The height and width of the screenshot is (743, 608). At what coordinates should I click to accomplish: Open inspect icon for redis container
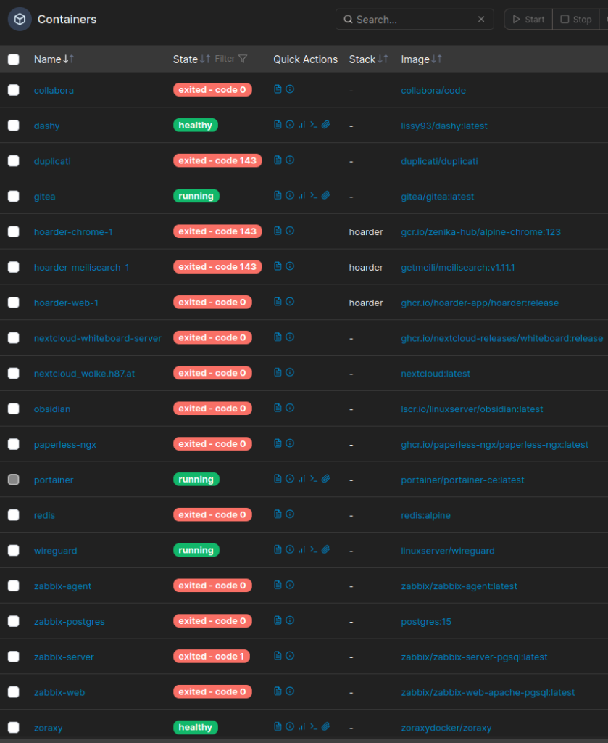pos(290,514)
